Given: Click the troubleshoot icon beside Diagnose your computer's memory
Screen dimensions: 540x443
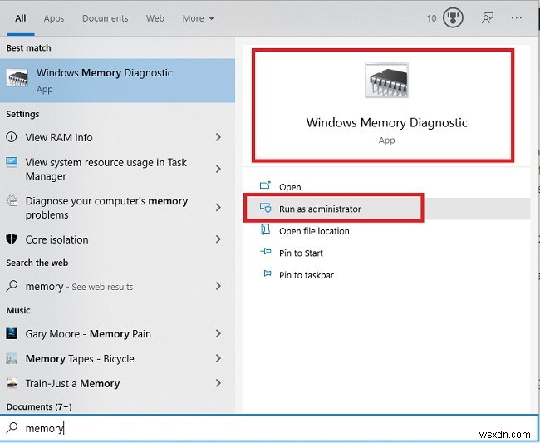Looking at the screenshot, I should [12, 201].
